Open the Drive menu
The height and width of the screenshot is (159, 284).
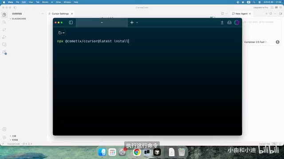pyautogui.click(x=58, y=2)
